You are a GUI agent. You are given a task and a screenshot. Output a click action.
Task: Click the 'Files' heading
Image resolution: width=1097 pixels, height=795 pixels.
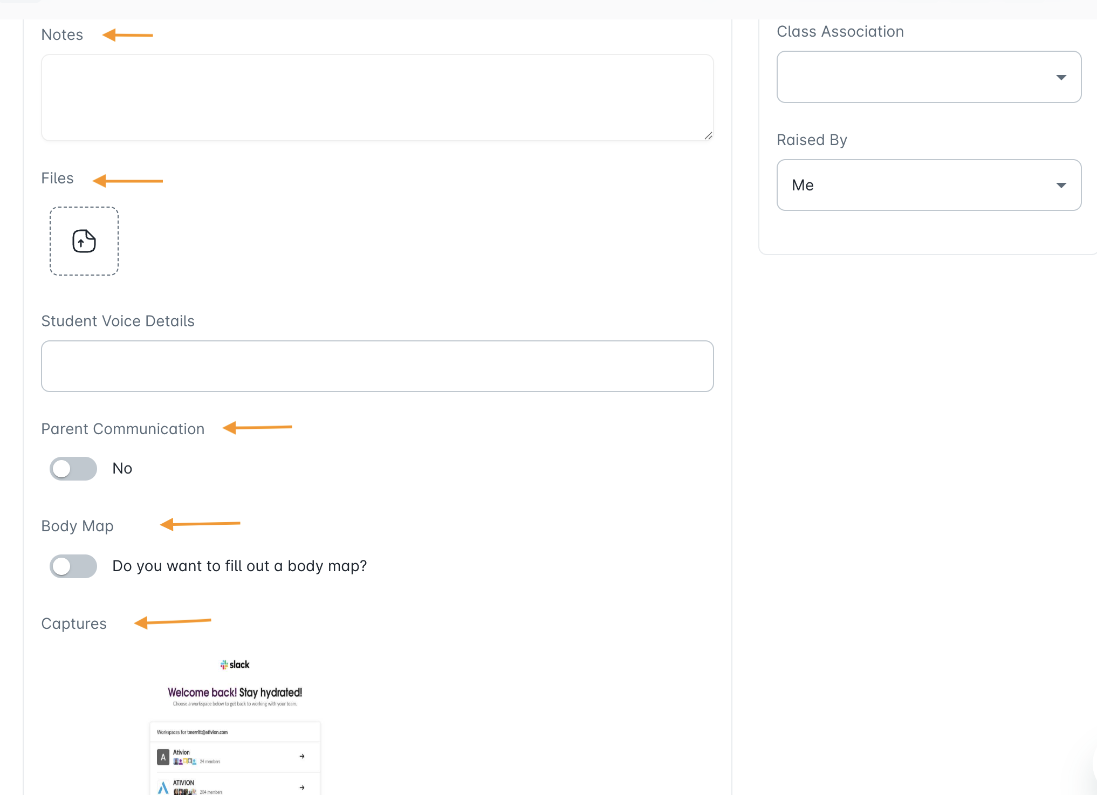click(57, 179)
